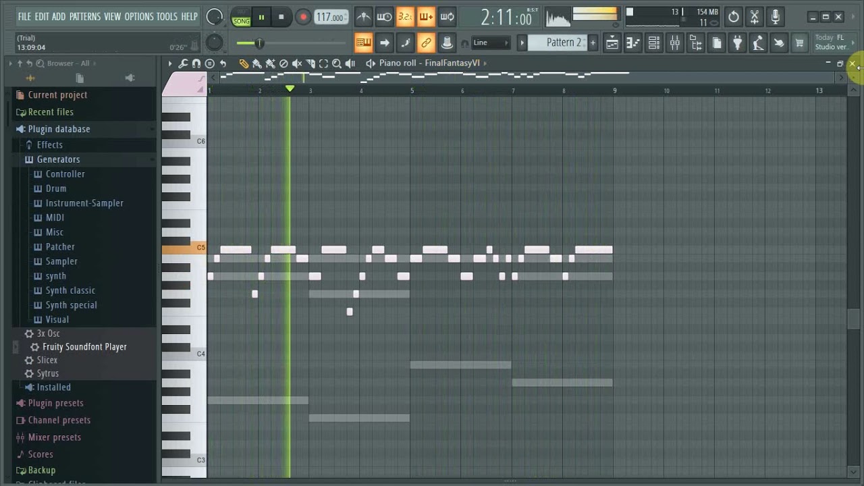Image resolution: width=864 pixels, height=486 pixels.
Task: Open the Playlist view
Action: pos(612,43)
